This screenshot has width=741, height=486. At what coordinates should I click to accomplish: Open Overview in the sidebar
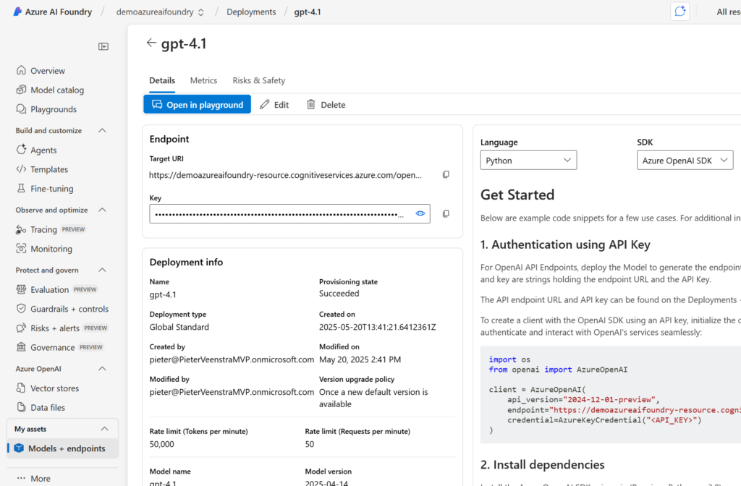[x=48, y=70]
